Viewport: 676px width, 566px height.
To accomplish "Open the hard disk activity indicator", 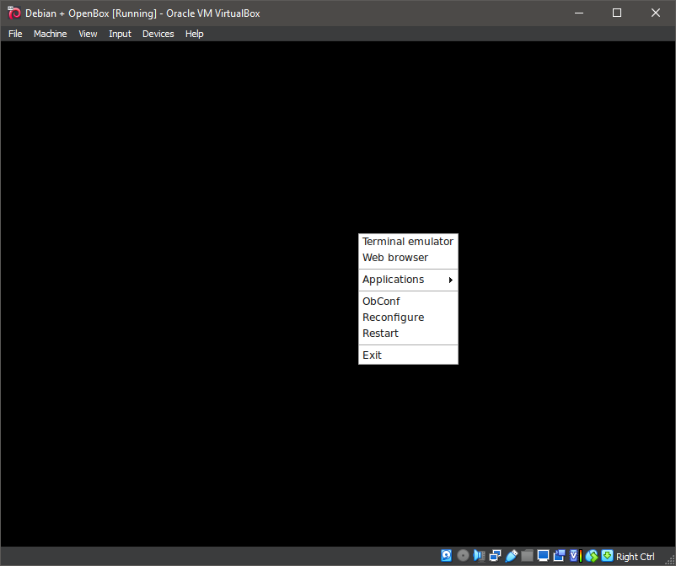I will [x=446, y=556].
